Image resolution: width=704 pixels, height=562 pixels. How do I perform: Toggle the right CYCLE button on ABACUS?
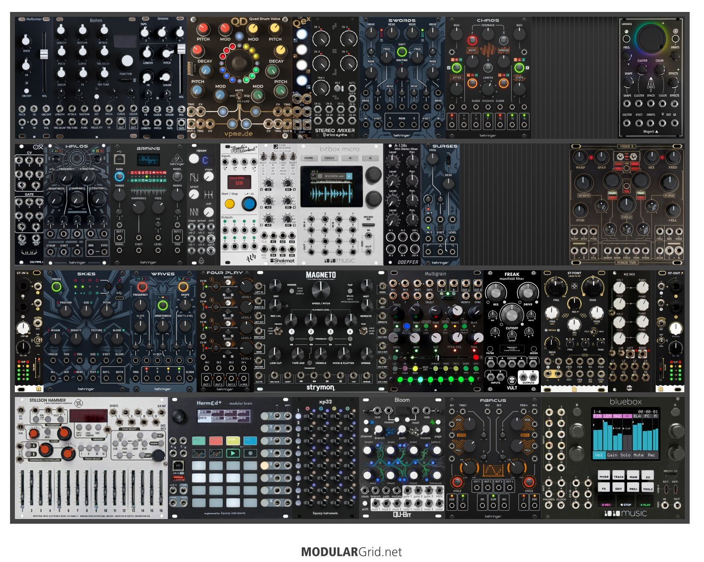pyautogui.click(x=528, y=482)
